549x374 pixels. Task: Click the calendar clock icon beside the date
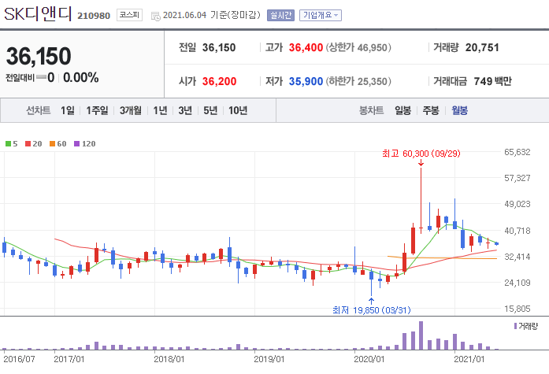click(x=156, y=16)
